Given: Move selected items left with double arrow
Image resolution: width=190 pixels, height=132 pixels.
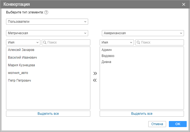Looking at the screenshot, I should [95, 80].
